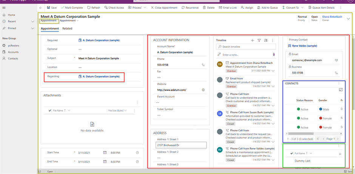Open pcftesters in the sidebar
This screenshot has width=355, height=174.
coord(13,45)
